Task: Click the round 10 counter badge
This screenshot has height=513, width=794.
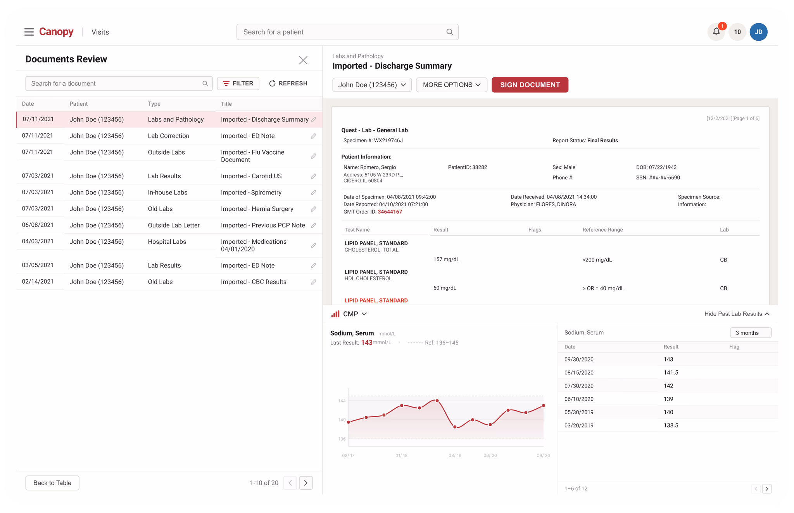Action: 737,32
